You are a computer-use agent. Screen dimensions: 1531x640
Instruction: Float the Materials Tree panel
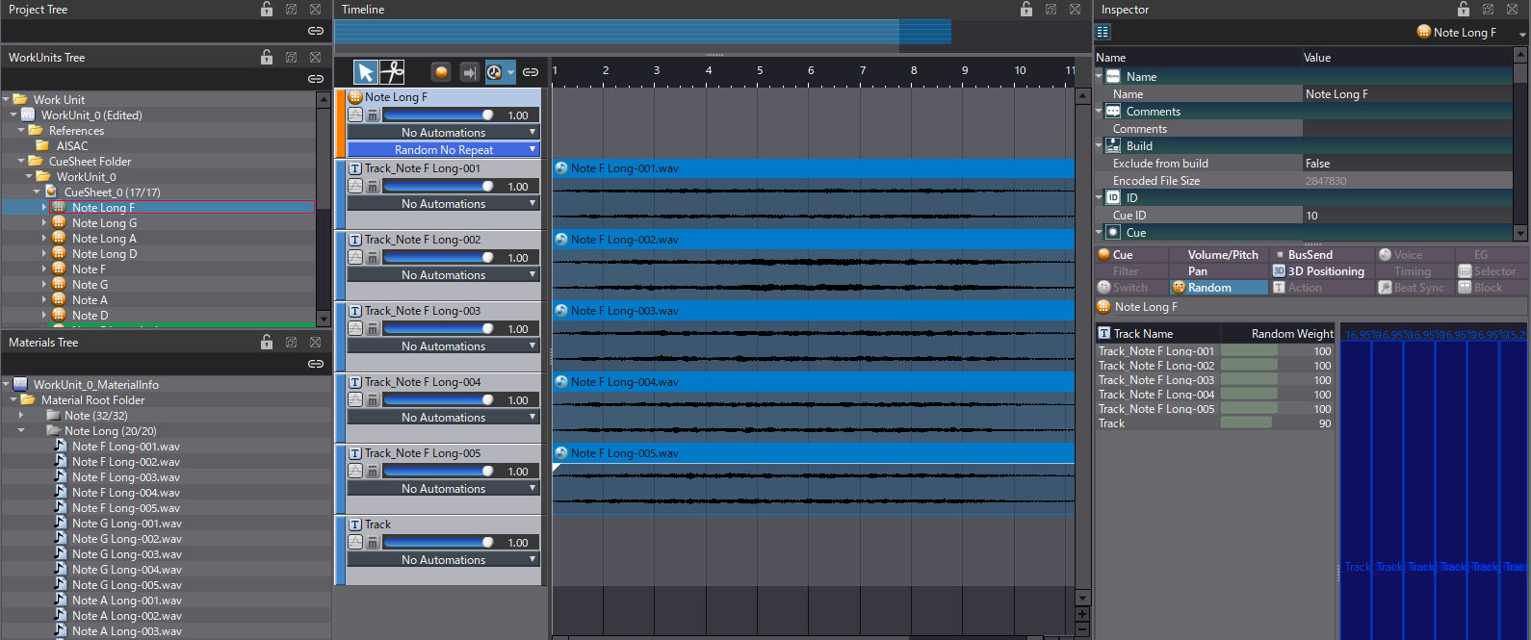(x=291, y=342)
